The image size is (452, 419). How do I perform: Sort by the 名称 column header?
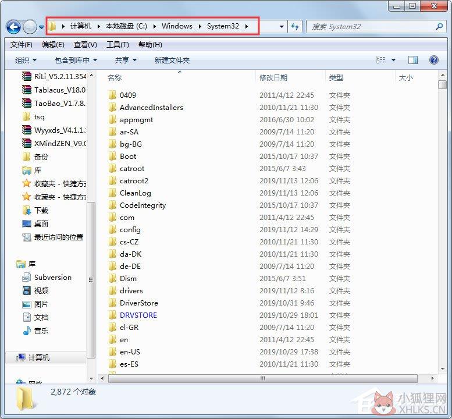click(x=114, y=77)
